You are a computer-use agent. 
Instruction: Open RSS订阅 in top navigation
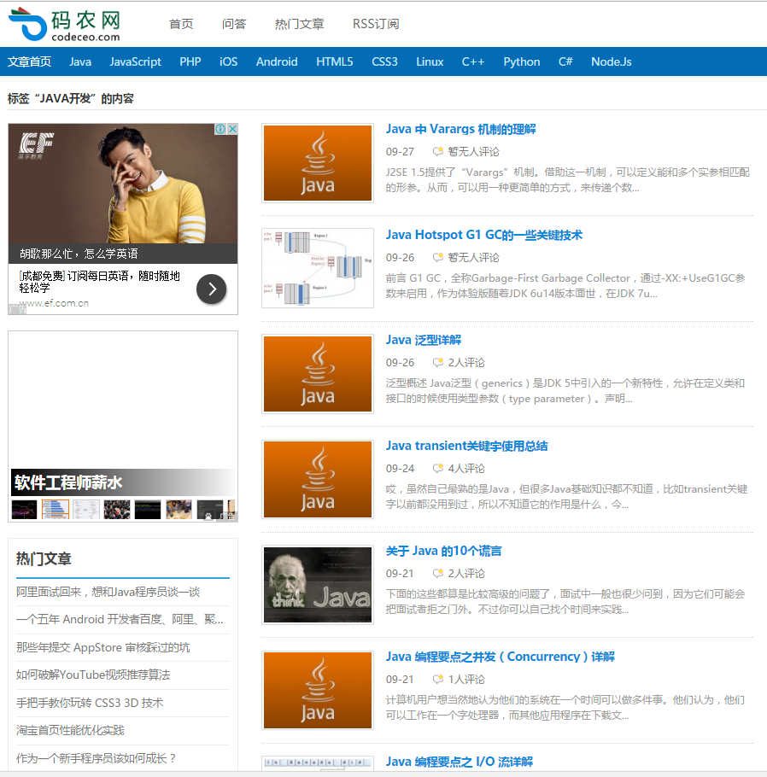(376, 24)
